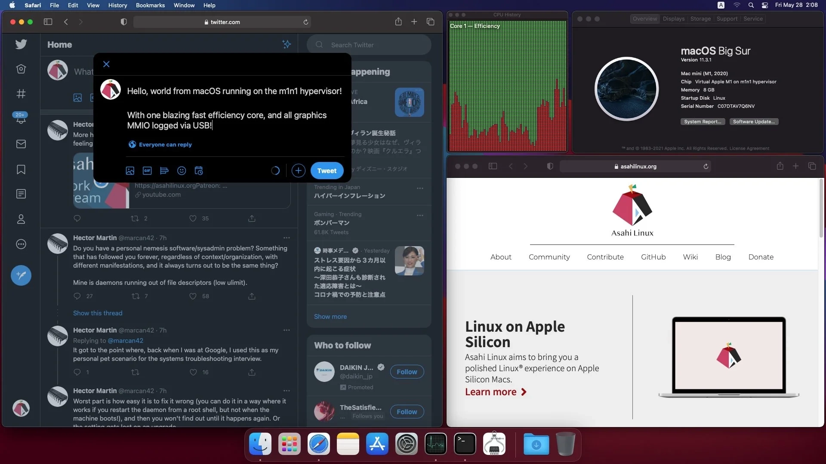Open About on Asahi Linux site
826x464 pixels.
pos(501,257)
